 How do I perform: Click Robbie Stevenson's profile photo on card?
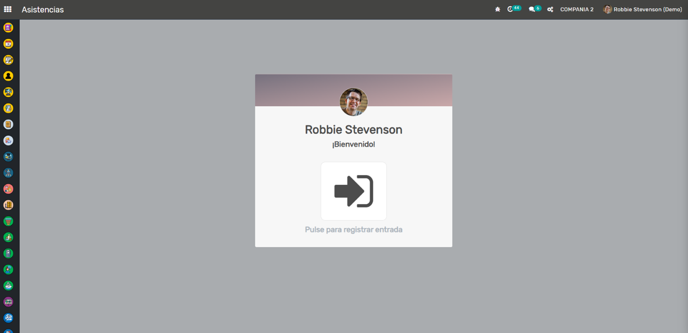[x=354, y=102]
